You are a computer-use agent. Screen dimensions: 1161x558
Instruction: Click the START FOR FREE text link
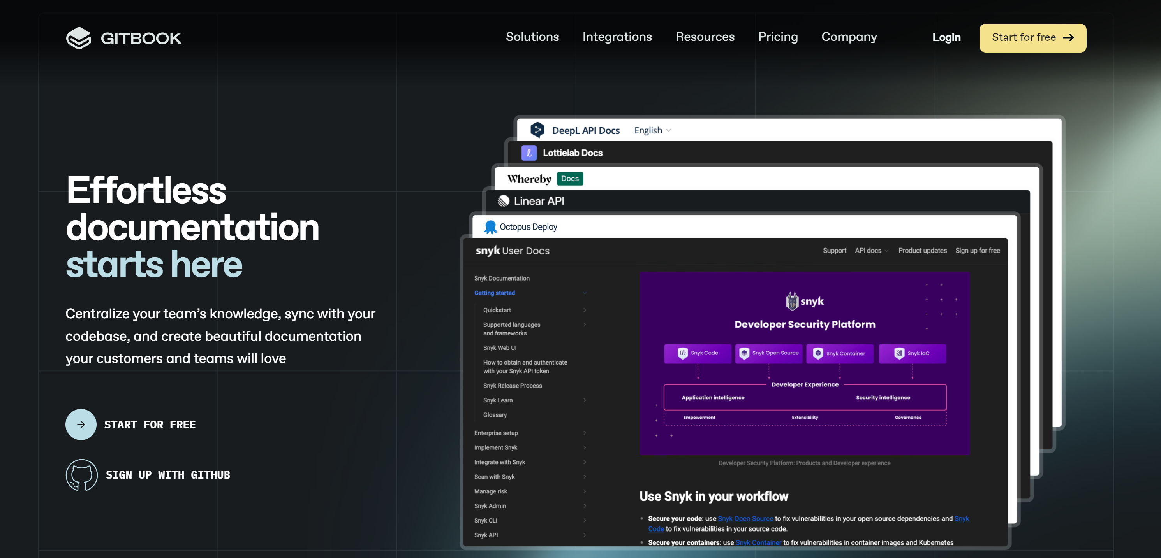(150, 425)
